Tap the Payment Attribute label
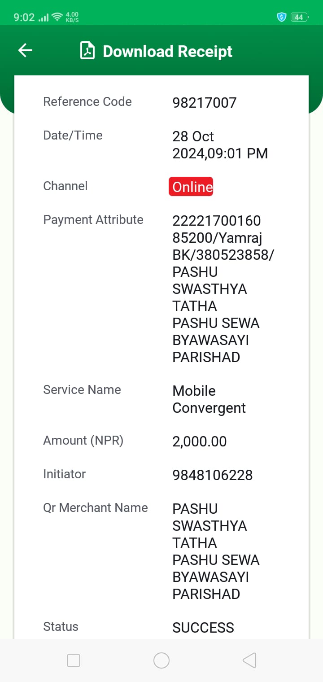Image resolution: width=323 pixels, height=682 pixels. click(x=93, y=220)
